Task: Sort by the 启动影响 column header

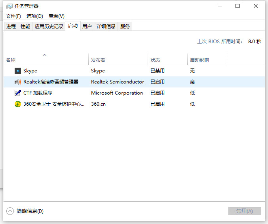Action: point(207,59)
